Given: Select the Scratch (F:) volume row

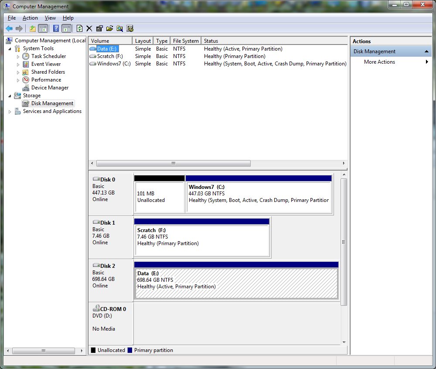Looking at the screenshot, I should (x=218, y=56).
